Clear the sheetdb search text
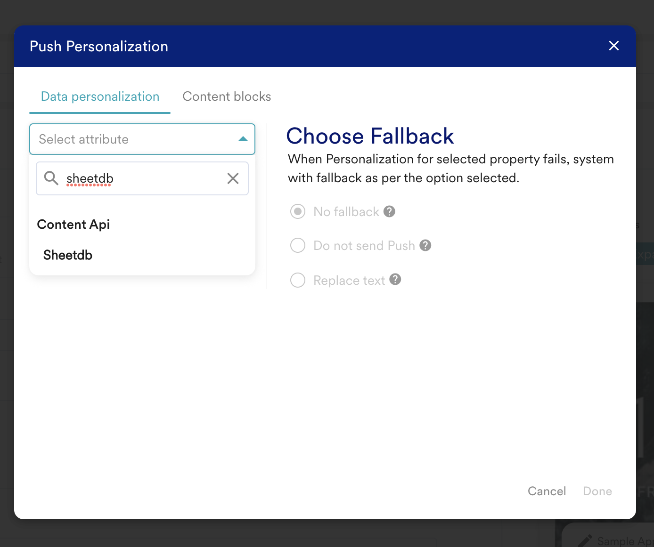The width and height of the screenshot is (654, 547). point(233,178)
